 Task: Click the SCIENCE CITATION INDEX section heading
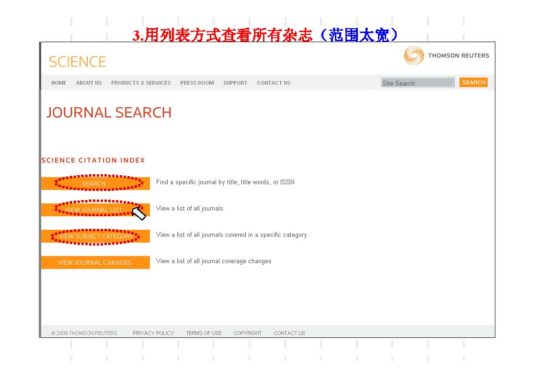(93, 160)
